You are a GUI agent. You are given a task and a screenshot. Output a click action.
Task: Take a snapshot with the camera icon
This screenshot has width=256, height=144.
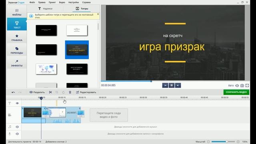tap(242, 85)
